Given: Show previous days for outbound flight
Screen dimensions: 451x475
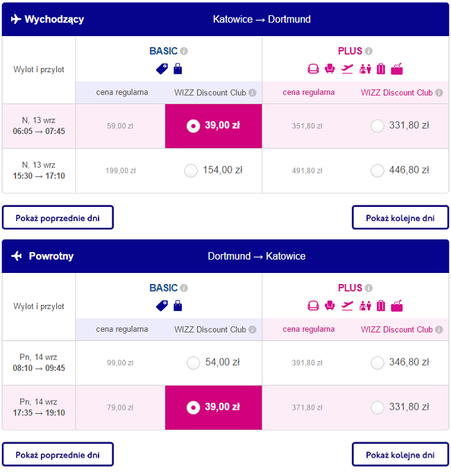Looking at the screenshot, I should pyautogui.click(x=58, y=217).
